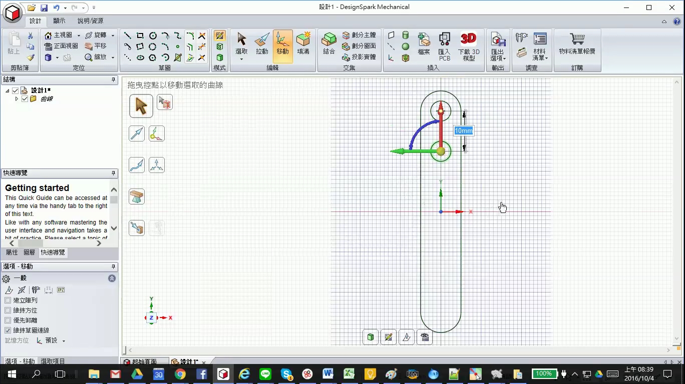Open the 設計 ribbon tab
The image size is (685, 384).
(x=36, y=21)
